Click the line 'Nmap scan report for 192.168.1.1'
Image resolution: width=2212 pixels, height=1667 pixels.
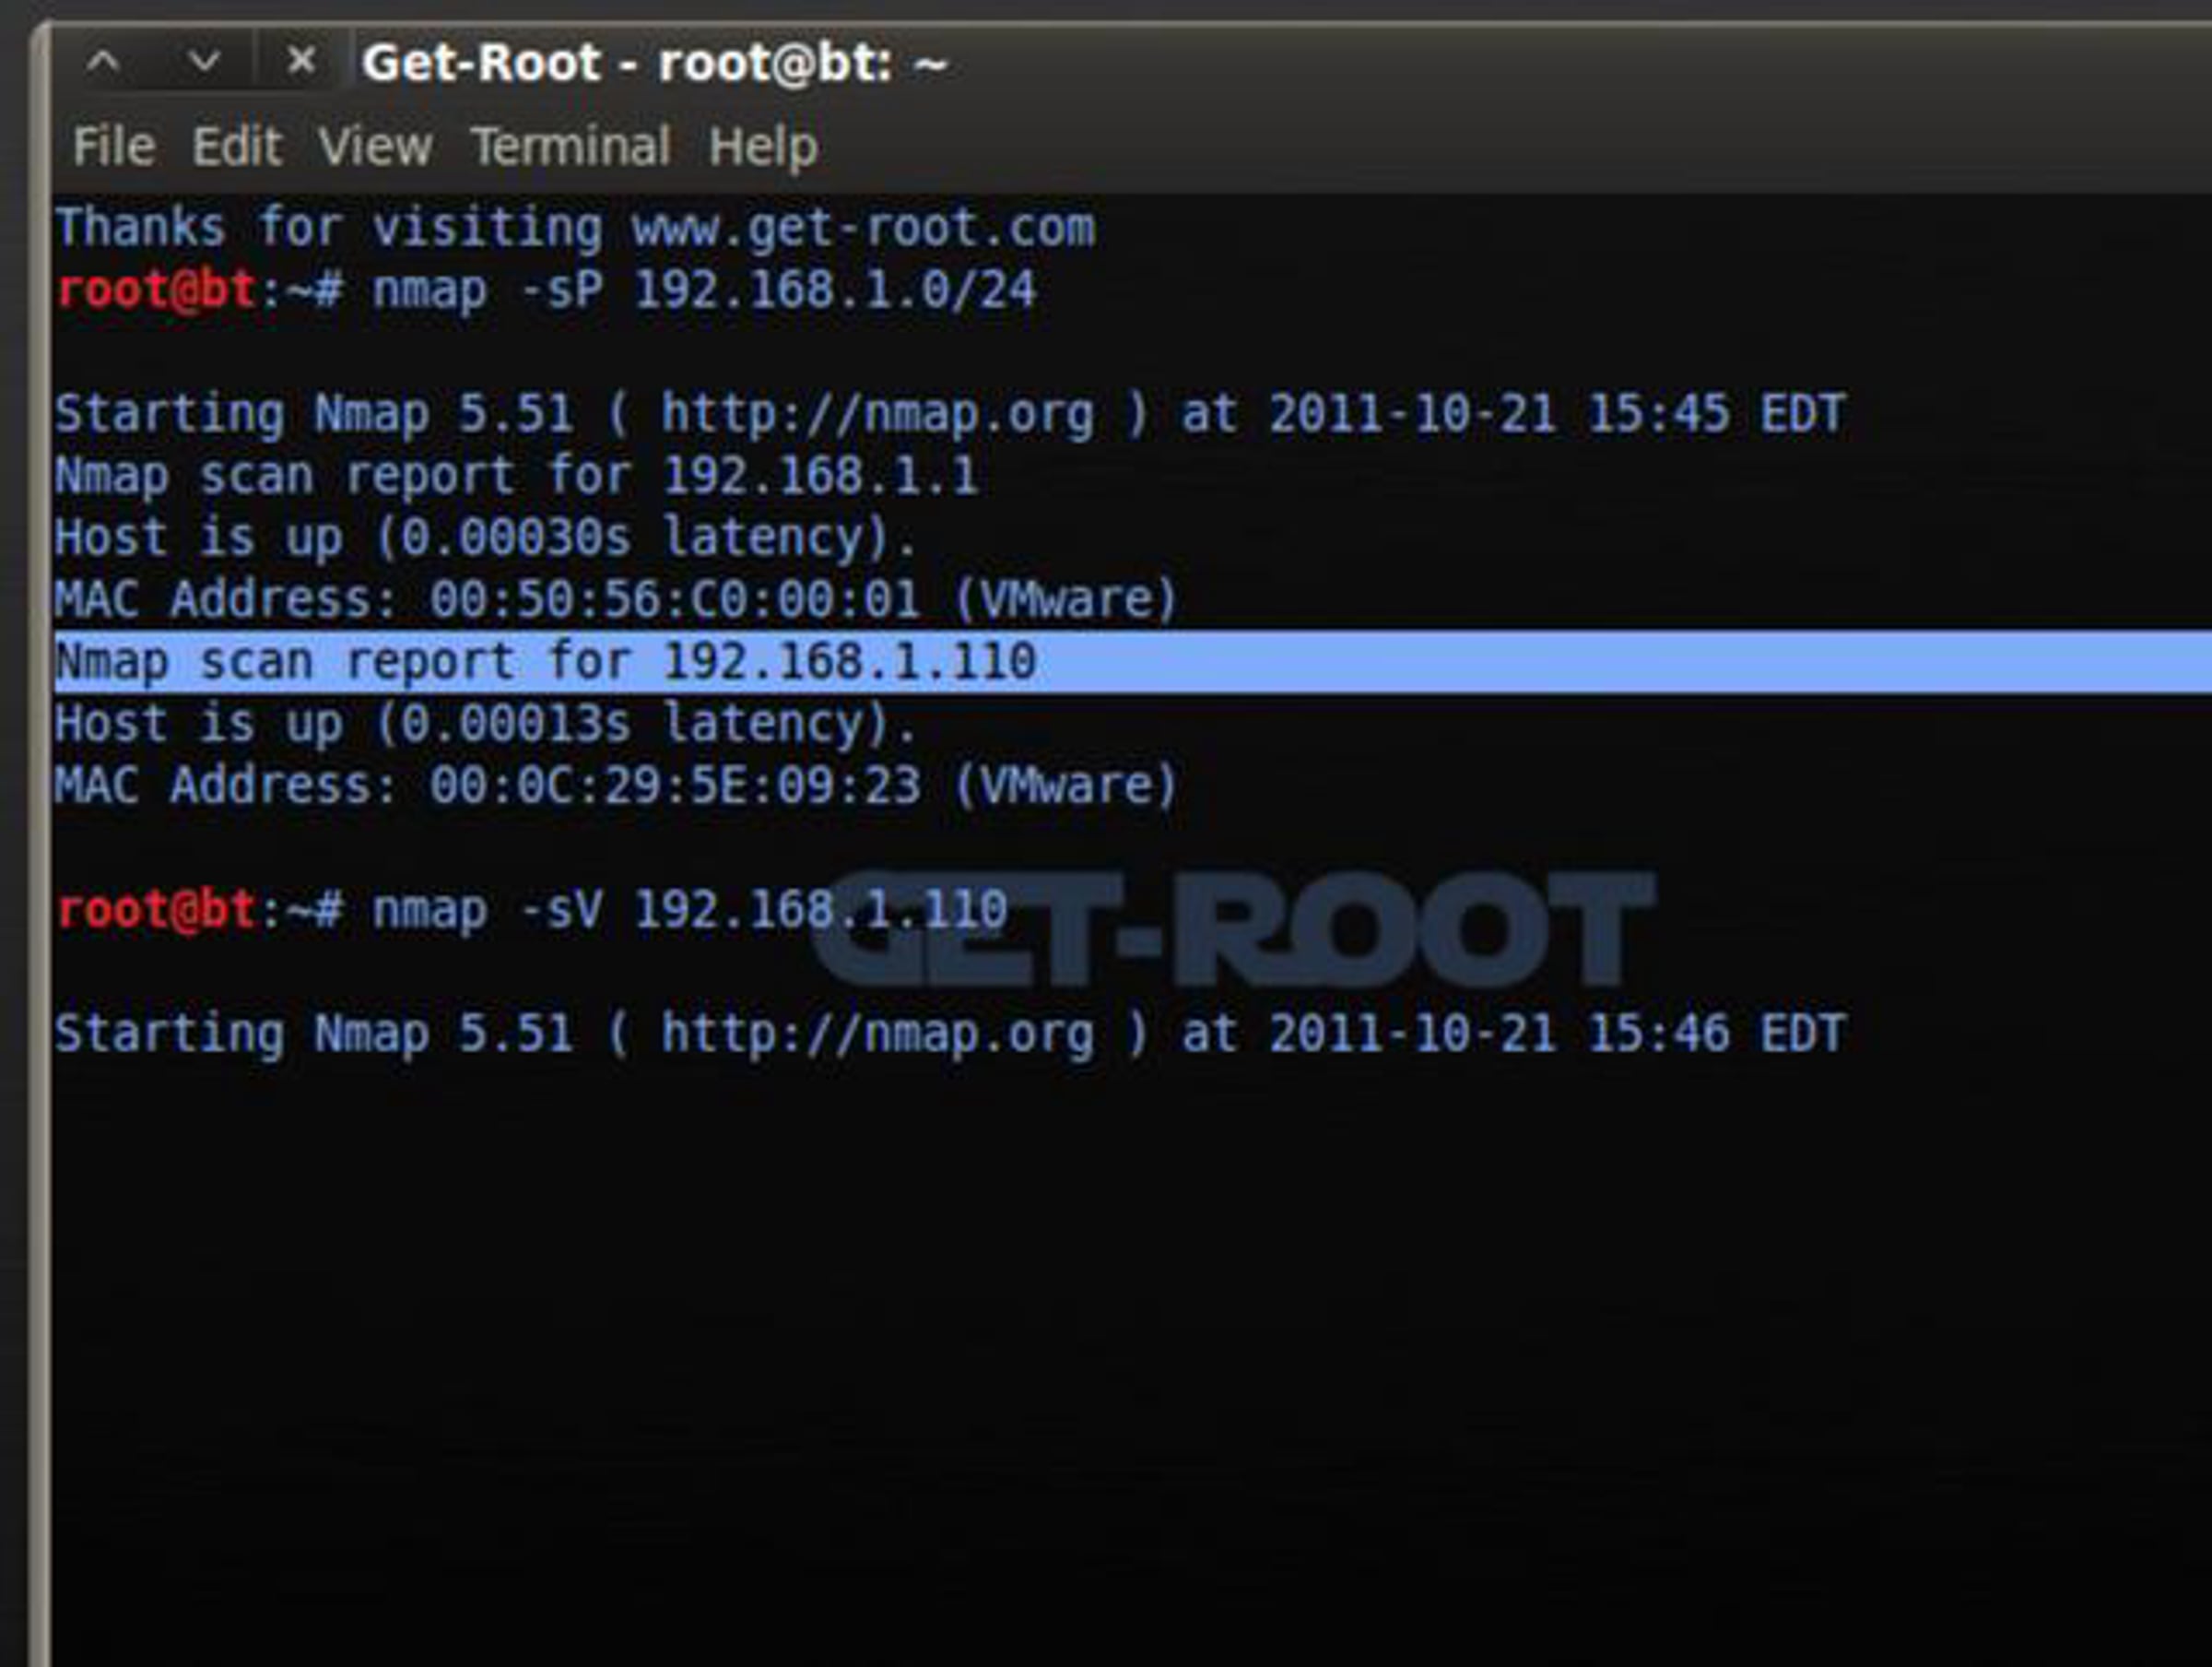click(x=517, y=477)
